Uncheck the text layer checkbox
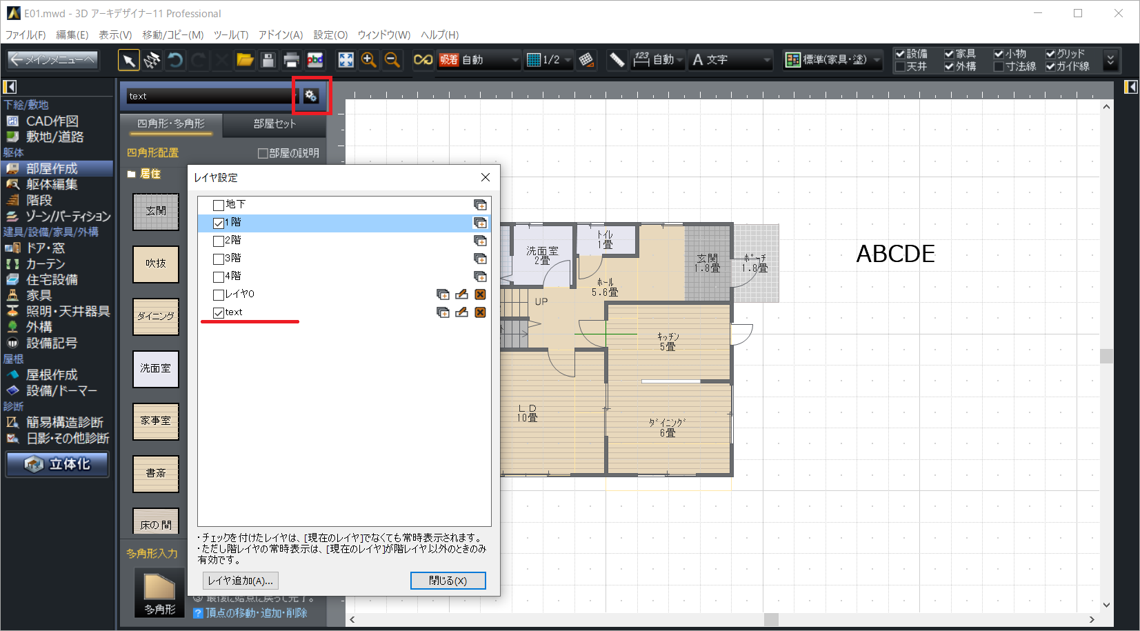 [219, 312]
